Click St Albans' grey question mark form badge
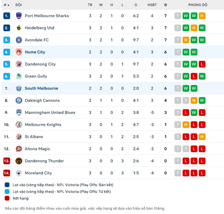This screenshot has height=214, width=224. point(178,137)
